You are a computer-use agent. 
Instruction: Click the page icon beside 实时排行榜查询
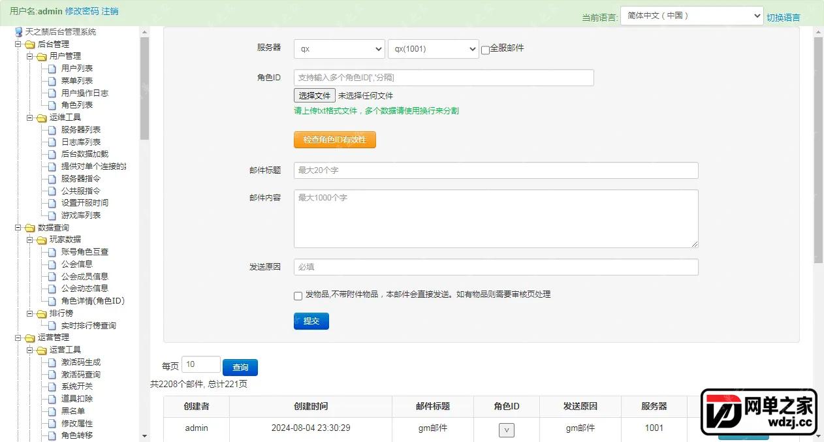click(53, 326)
